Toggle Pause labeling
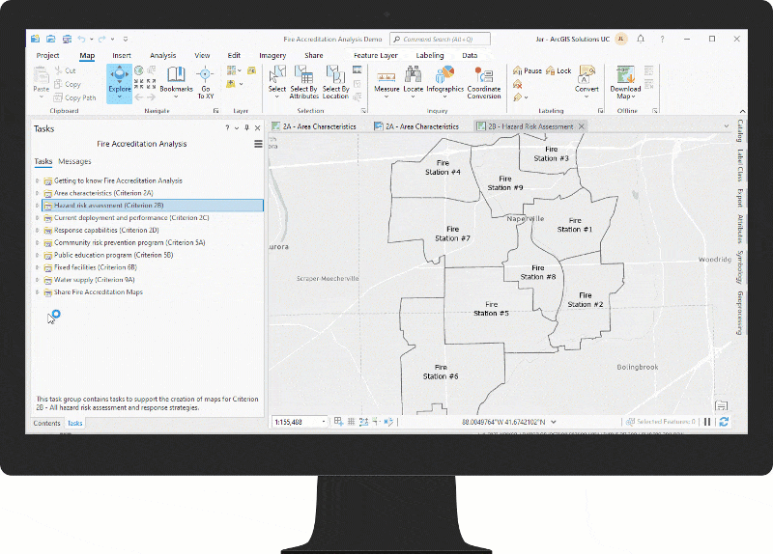Image resolution: width=773 pixels, height=554 pixels. pos(527,70)
